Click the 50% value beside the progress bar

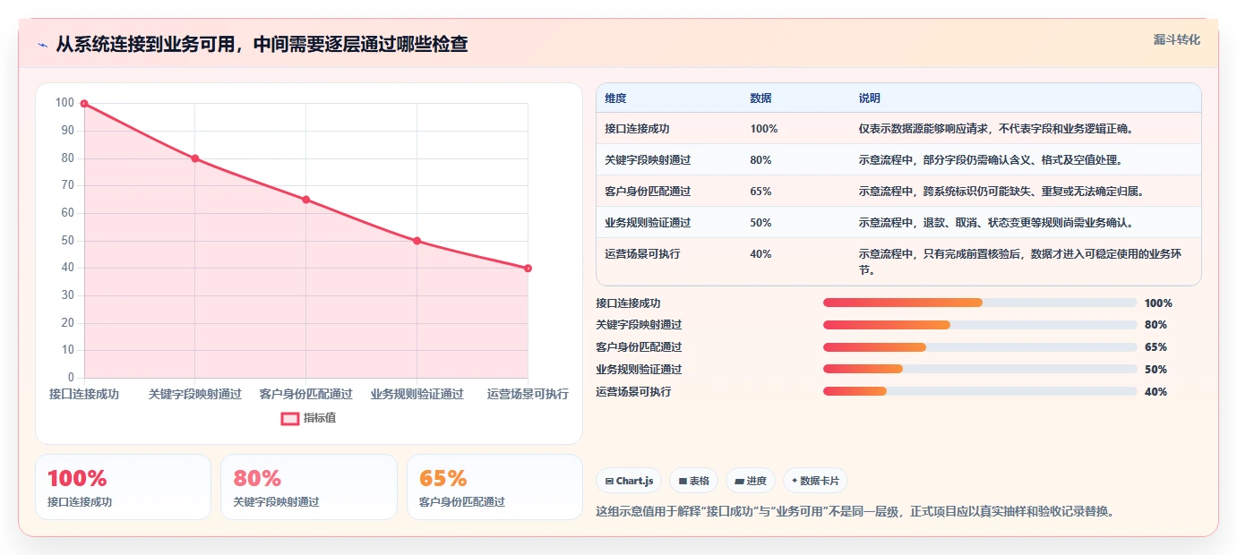pos(1155,370)
